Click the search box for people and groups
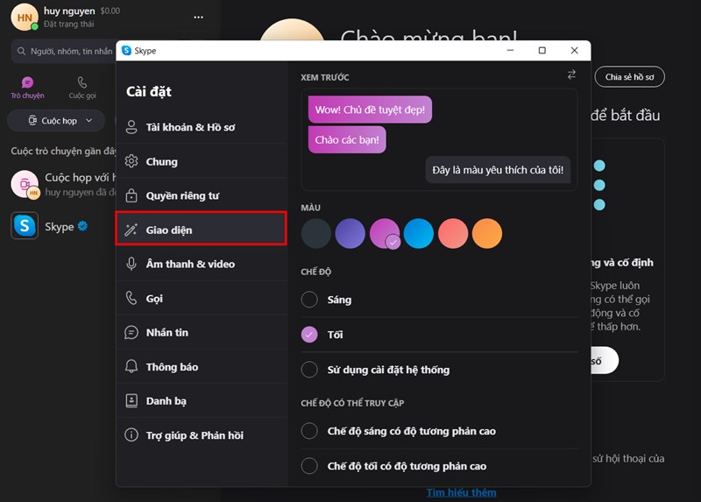701x502 pixels. click(x=63, y=52)
